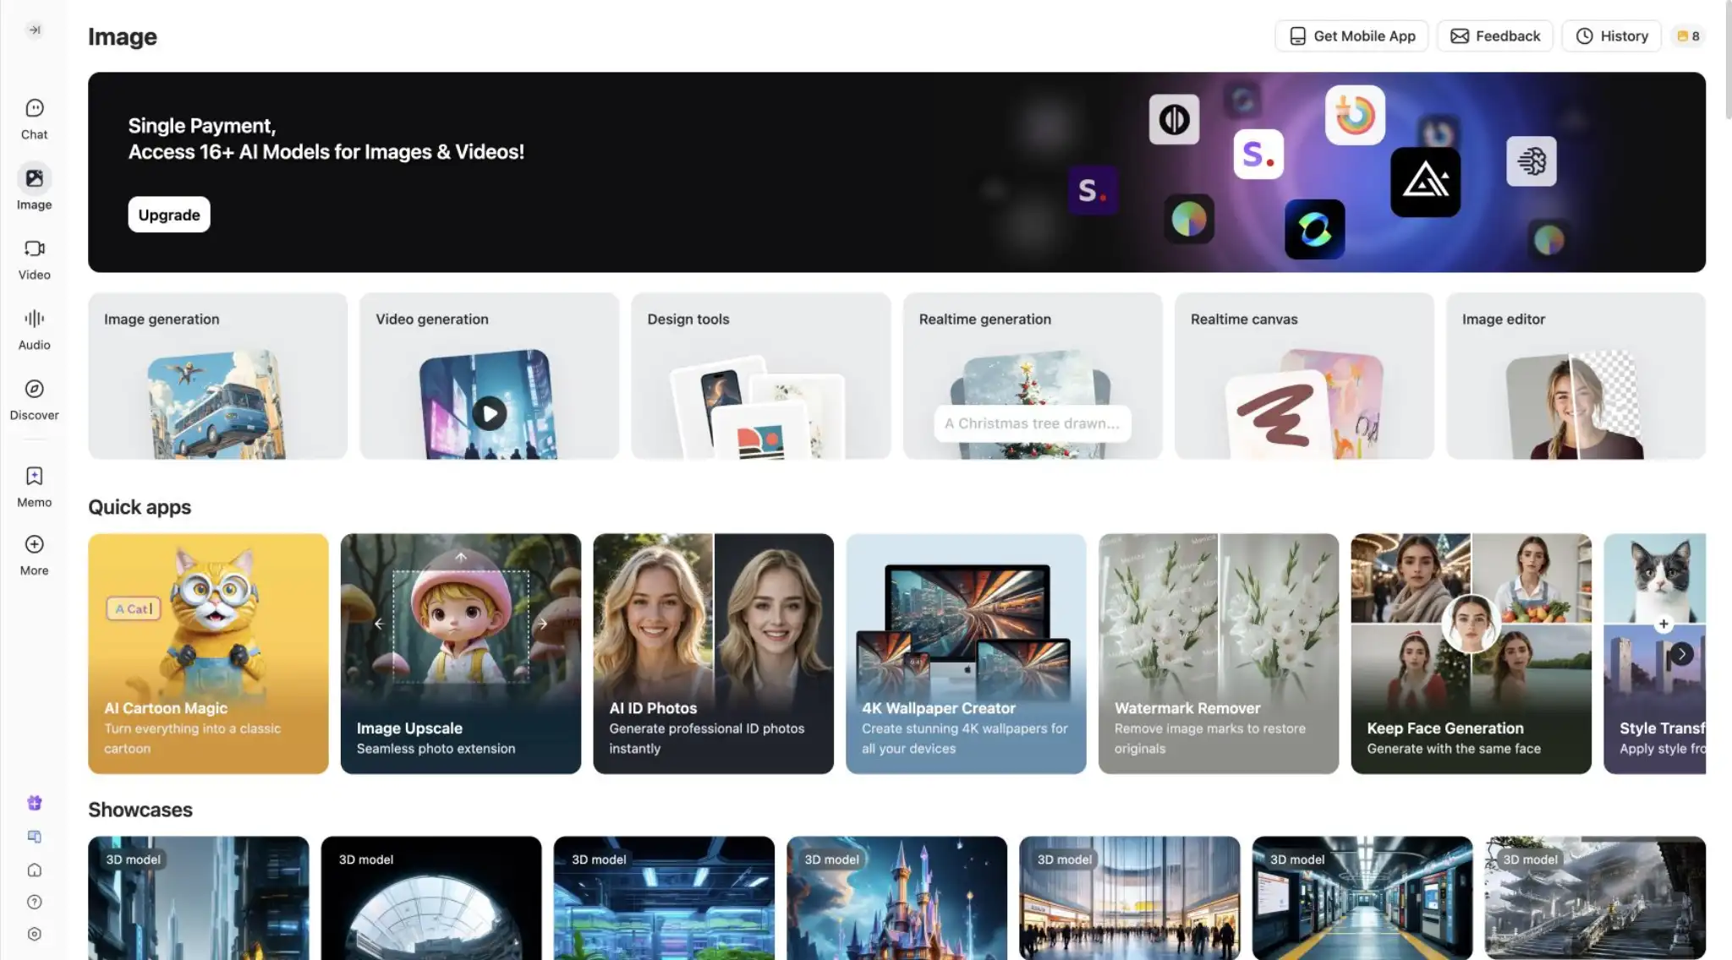Viewport: 1732px width, 960px height.
Task: Click the 'A Christmas tree drawn...' prompt field
Action: (x=1033, y=423)
